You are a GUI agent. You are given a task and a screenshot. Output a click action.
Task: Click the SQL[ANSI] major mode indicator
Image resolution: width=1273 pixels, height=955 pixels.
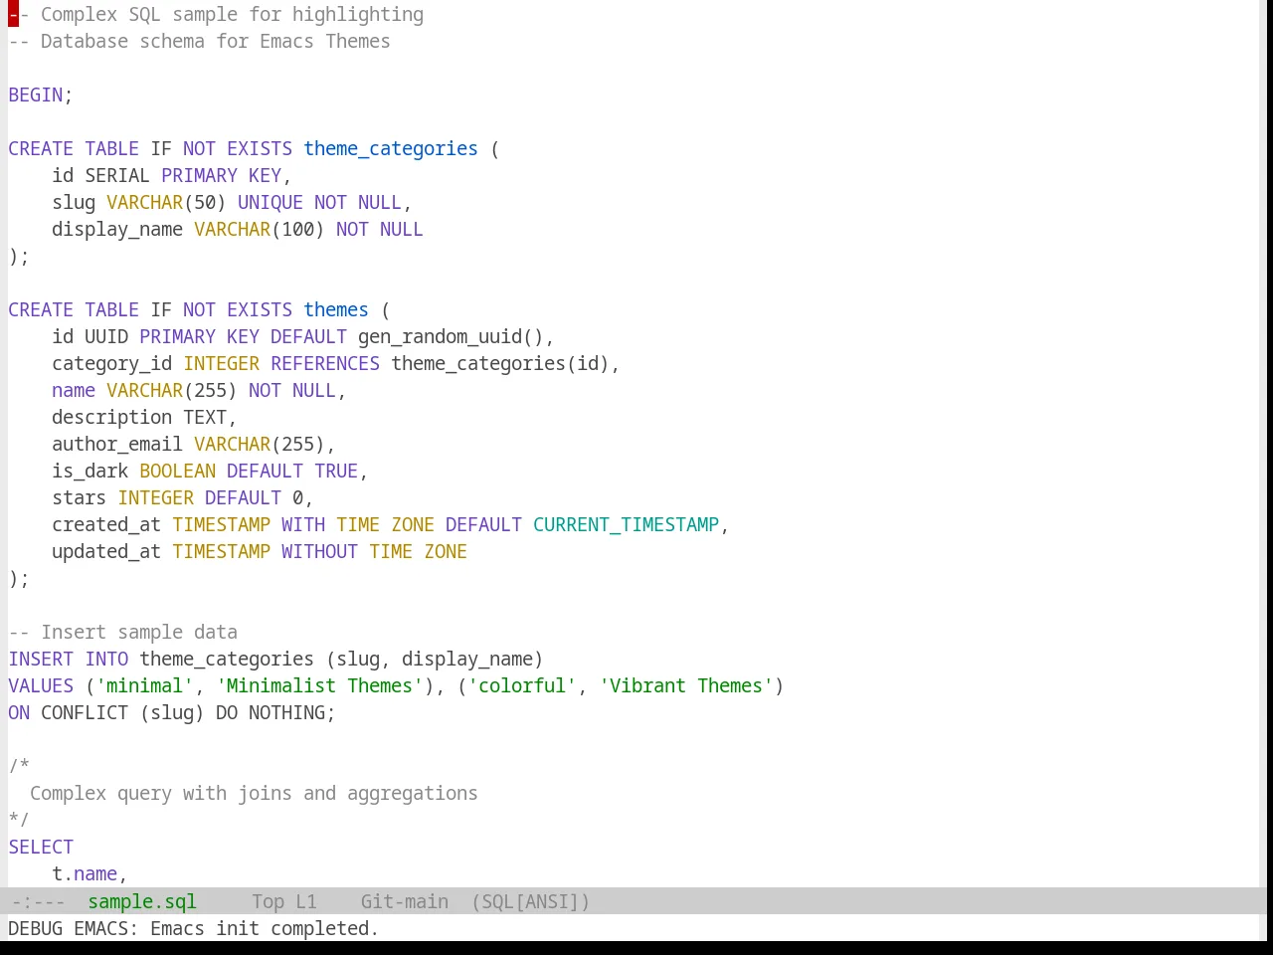click(x=530, y=901)
